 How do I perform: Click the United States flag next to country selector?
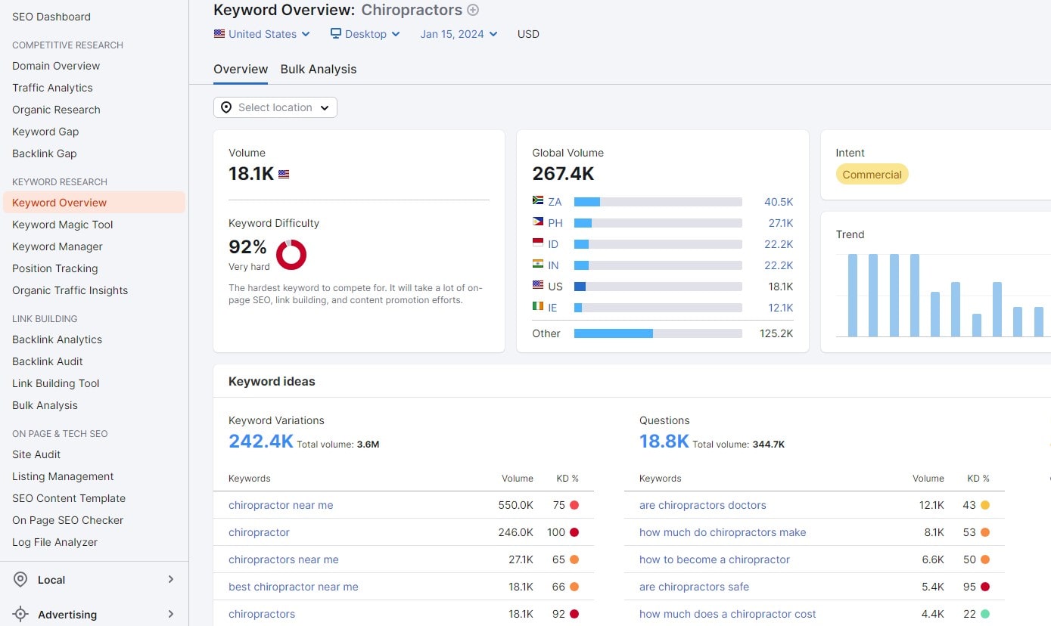point(219,34)
